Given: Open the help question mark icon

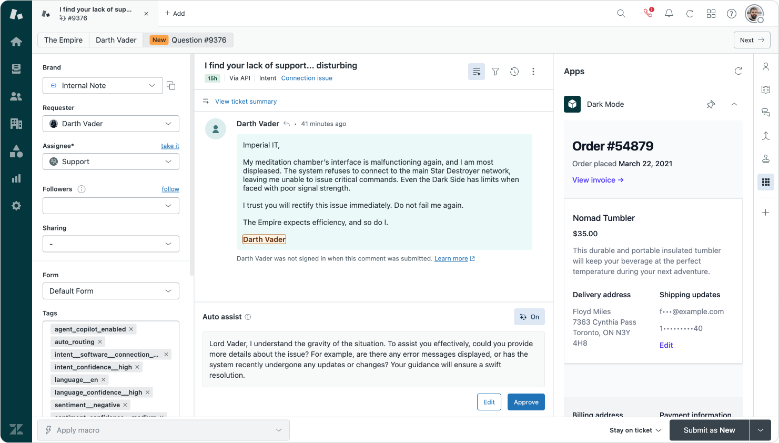Looking at the screenshot, I should click(732, 14).
